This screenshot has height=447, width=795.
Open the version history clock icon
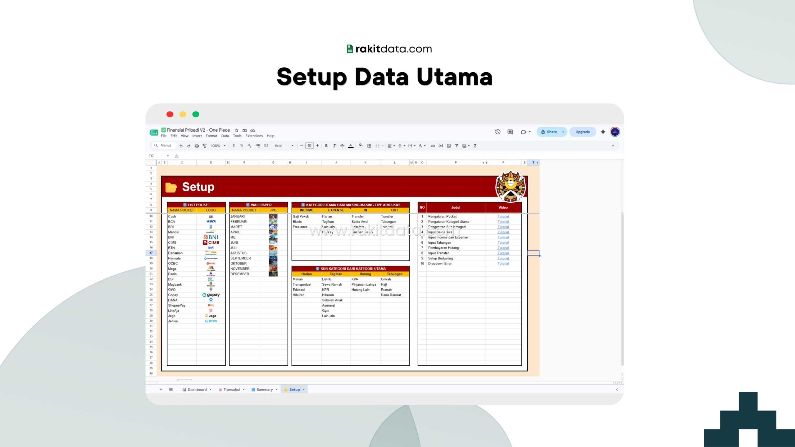498,132
